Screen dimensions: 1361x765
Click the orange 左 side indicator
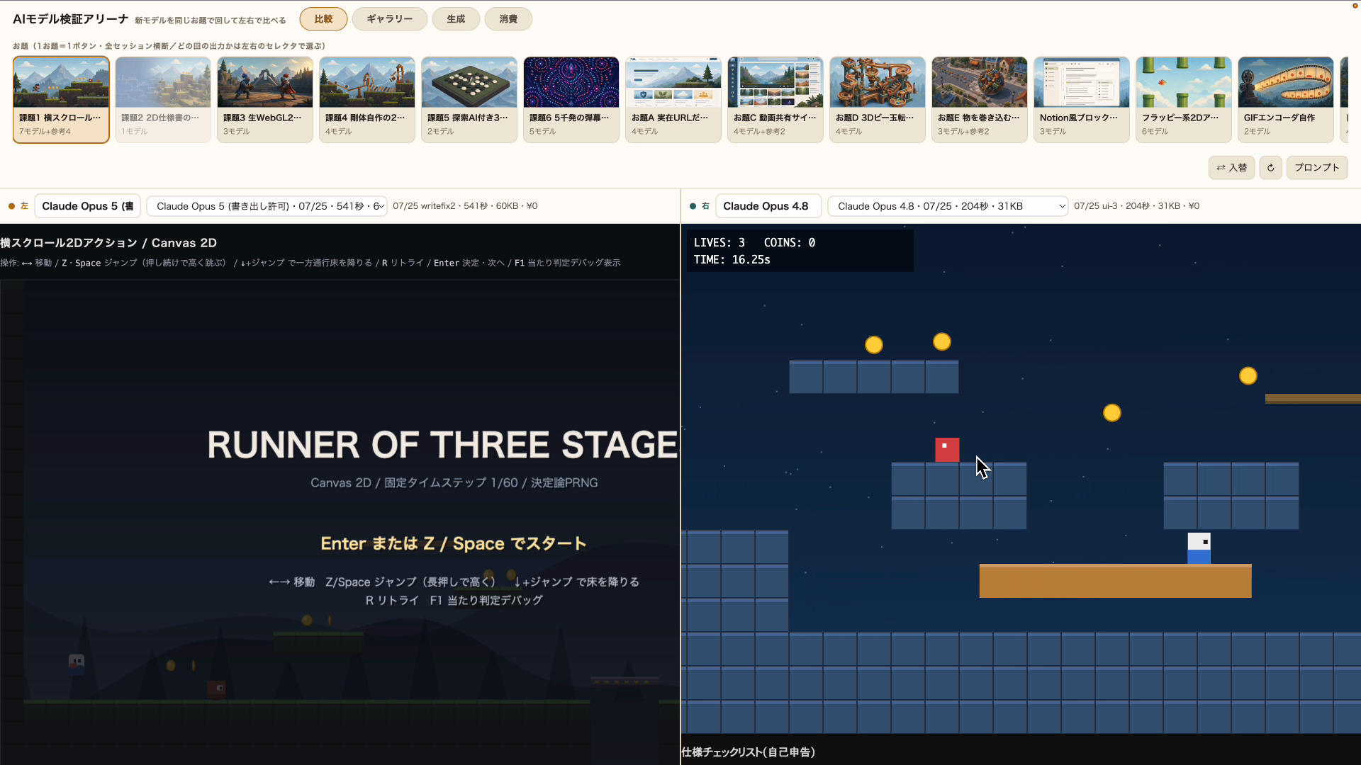[18, 206]
